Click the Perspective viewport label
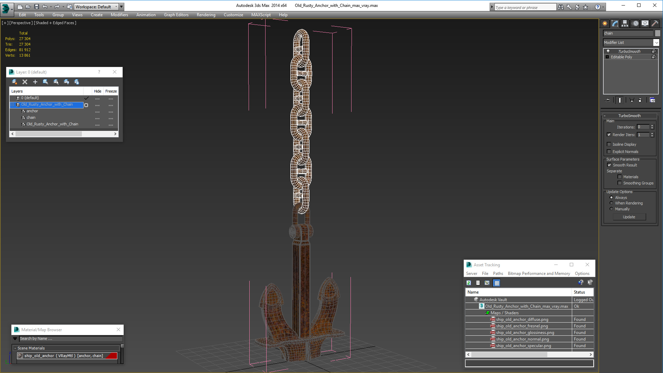 click(x=21, y=23)
